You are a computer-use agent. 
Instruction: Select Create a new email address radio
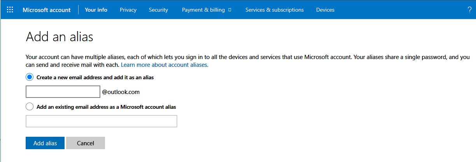tap(30, 77)
